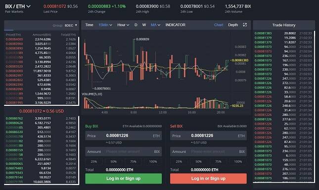Open the INDICATOR settings
319x190 pixels.
tap(176, 25)
